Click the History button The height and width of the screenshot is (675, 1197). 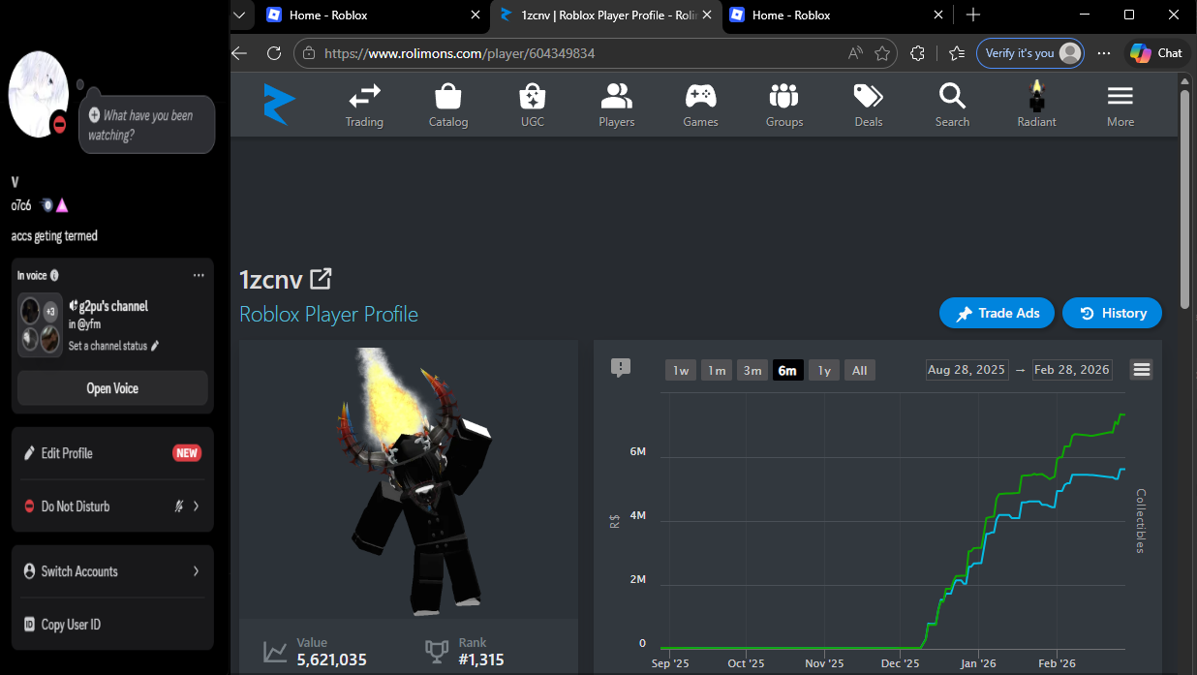pos(1112,313)
